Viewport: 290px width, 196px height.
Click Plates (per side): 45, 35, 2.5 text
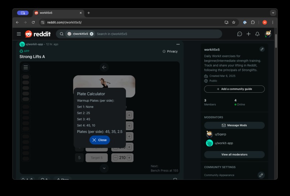pyautogui.click(x=100, y=132)
